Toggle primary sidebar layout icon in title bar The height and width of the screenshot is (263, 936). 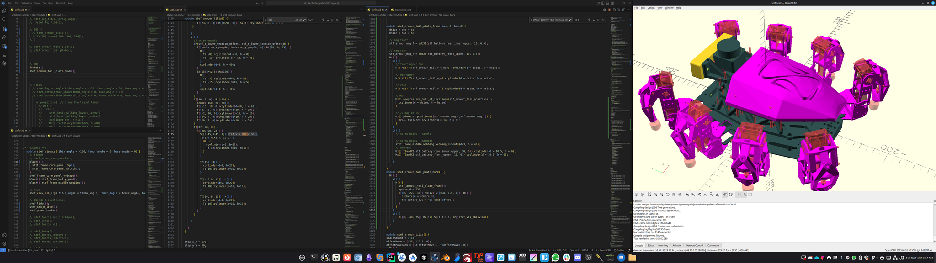click(603, 3)
